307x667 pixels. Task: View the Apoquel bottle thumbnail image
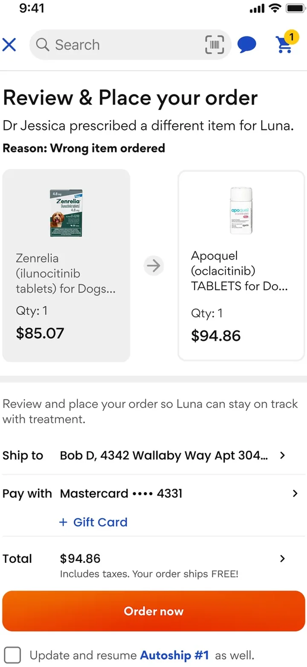[241, 211]
